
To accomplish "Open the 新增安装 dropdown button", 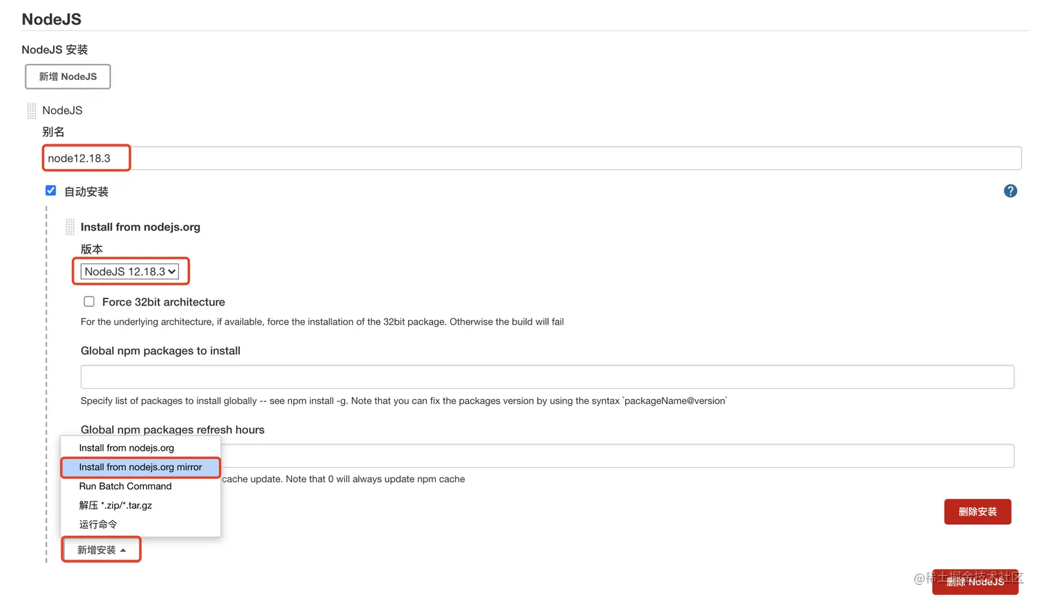I will pos(101,550).
